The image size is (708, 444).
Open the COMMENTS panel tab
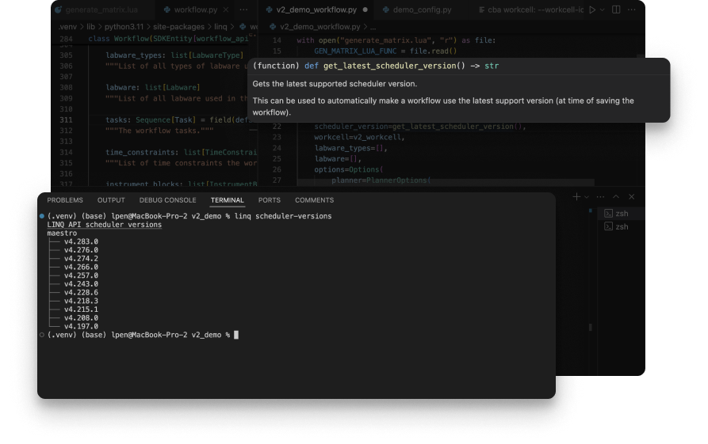click(x=314, y=200)
